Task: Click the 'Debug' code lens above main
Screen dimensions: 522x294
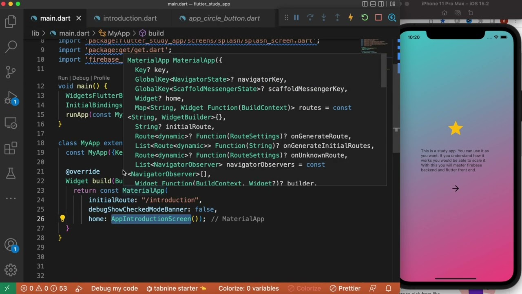Action: point(80,78)
